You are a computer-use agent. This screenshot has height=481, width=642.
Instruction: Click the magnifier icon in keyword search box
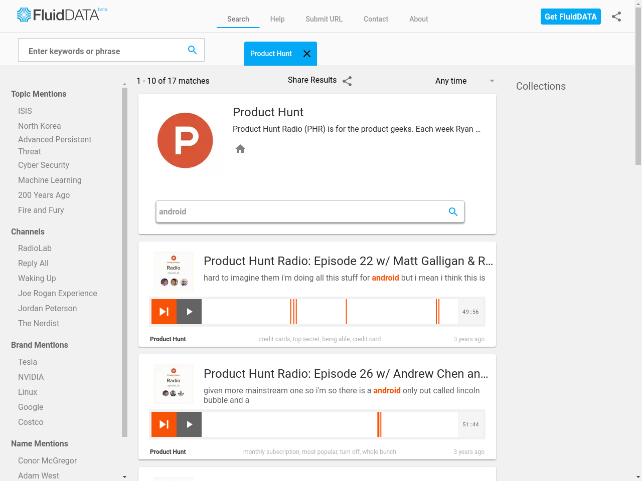coord(192,50)
